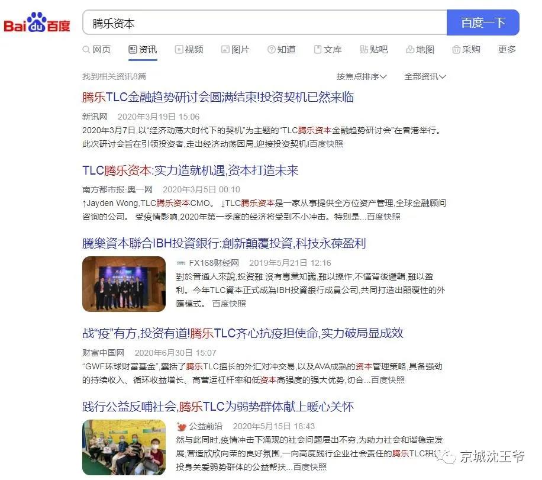Click the picture icon beside 图片
This screenshot has width=542, height=480.
pyautogui.click(x=225, y=50)
